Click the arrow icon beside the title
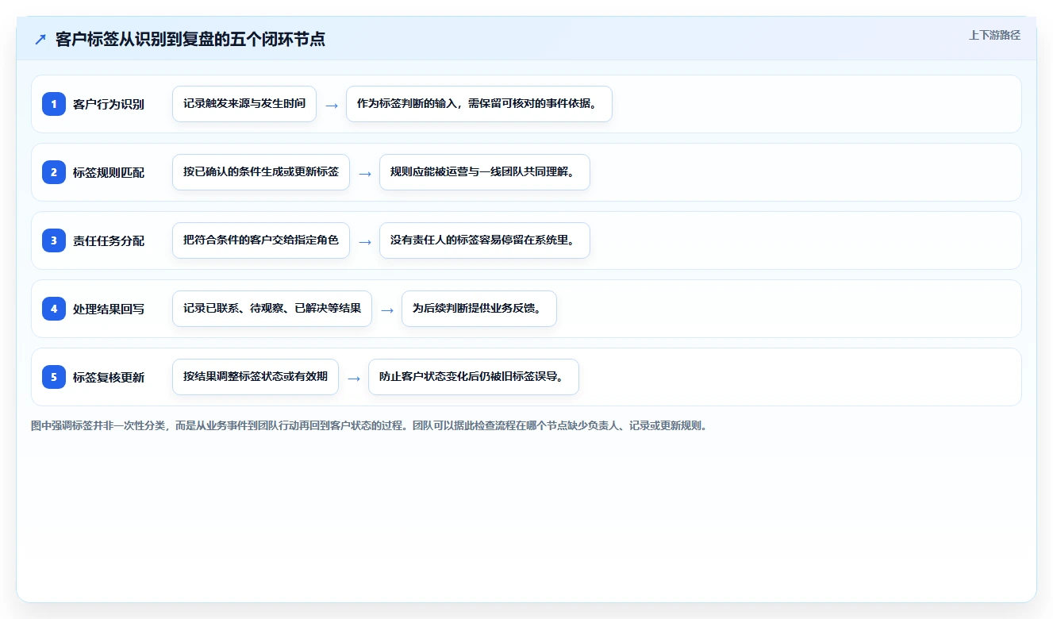This screenshot has width=1053, height=619. point(40,40)
